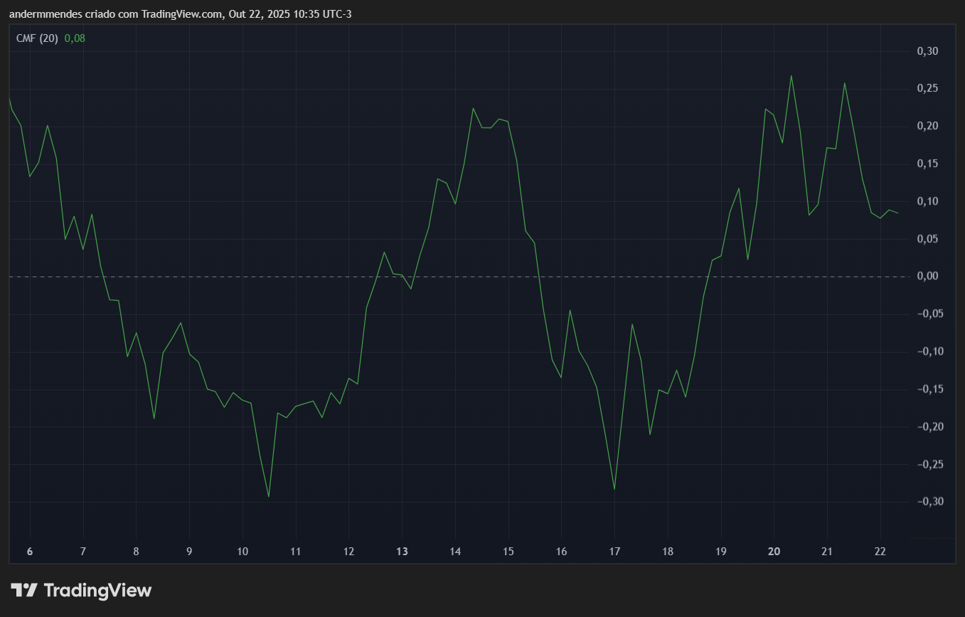965x617 pixels.
Task: Select date label 17 on time axis
Action: tap(614, 552)
